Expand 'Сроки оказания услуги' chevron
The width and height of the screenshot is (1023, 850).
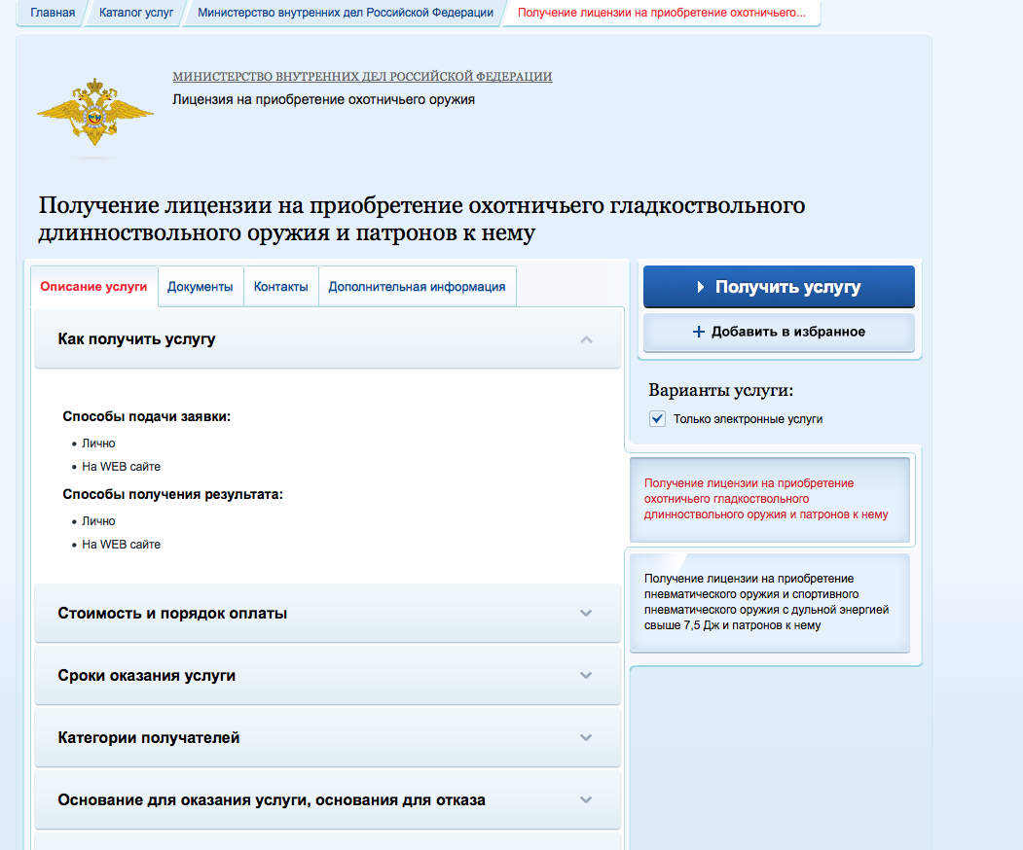pyautogui.click(x=585, y=676)
